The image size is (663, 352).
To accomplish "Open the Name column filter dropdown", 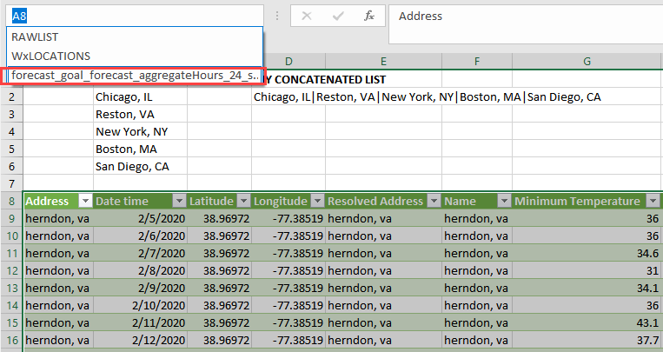I will tap(503, 202).
